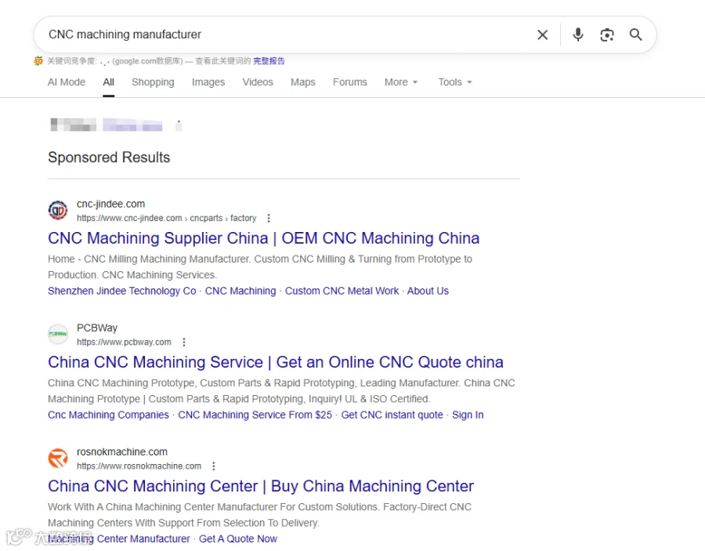705x551 pixels.
Task: Switch to the Shopping tab
Action: tap(153, 82)
